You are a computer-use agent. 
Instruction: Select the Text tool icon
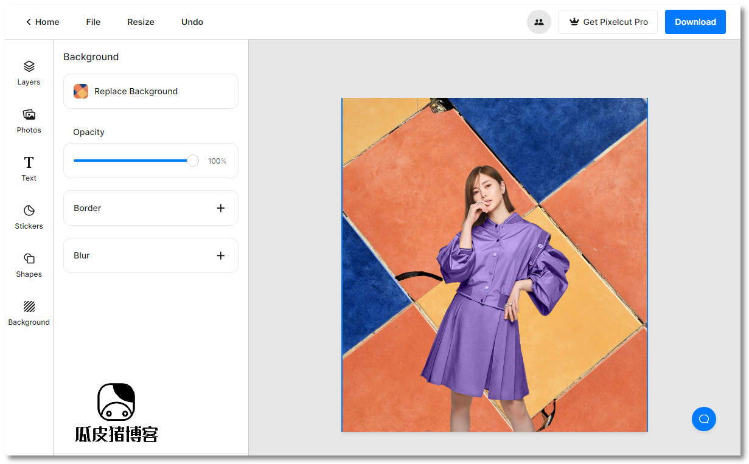tap(29, 162)
